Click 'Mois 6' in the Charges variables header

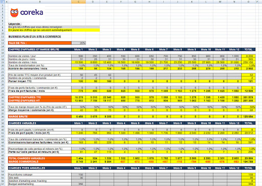(x=149, y=123)
